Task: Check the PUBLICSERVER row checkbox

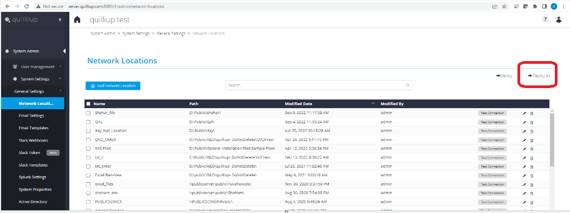Action: tap(88, 202)
